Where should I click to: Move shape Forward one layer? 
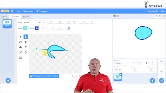tap(69, 22)
